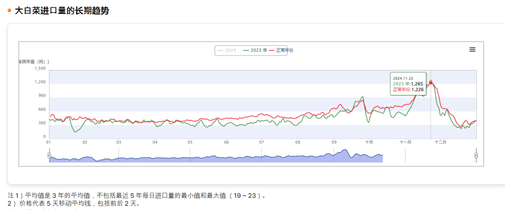Click the 09 month label on x-axis

coord(334,142)
